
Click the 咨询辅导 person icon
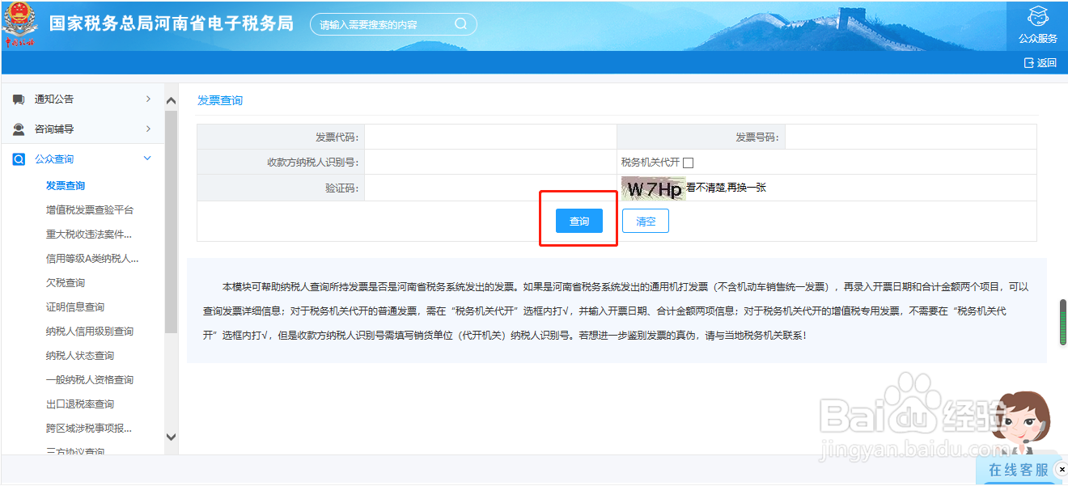pyautogui.click(x=19, y=129)
